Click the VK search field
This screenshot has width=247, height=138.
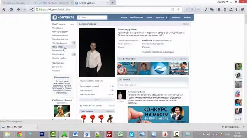pyautogui.click(x=92, y=17)
